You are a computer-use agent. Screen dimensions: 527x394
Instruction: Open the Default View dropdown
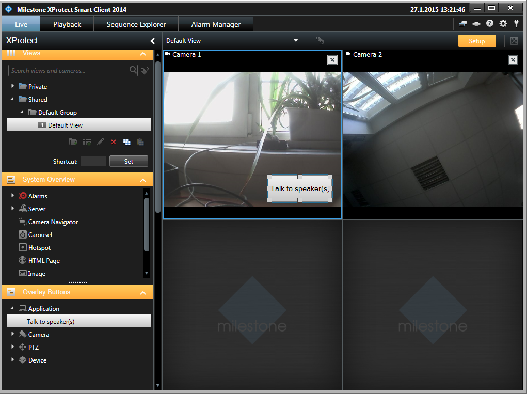296,41
